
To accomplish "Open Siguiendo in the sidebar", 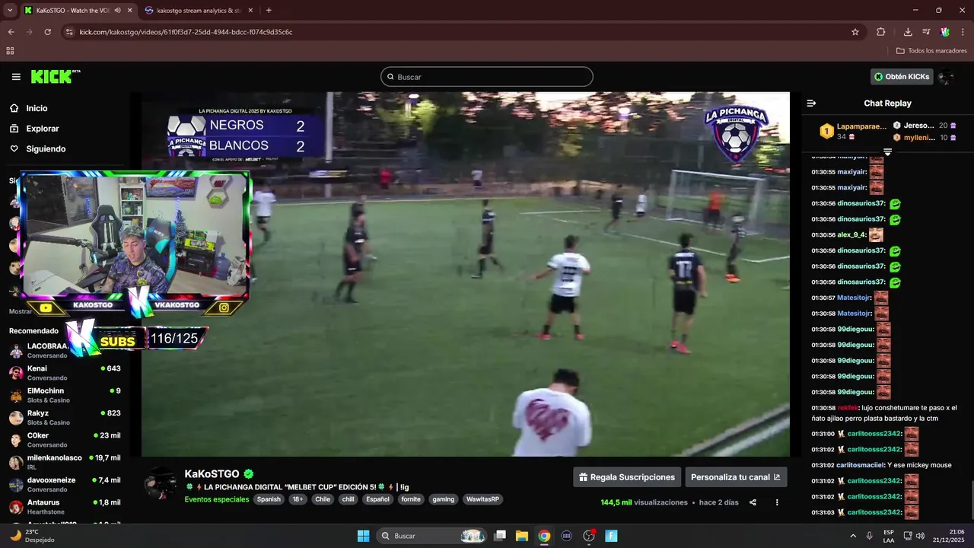I will (46, 149).
